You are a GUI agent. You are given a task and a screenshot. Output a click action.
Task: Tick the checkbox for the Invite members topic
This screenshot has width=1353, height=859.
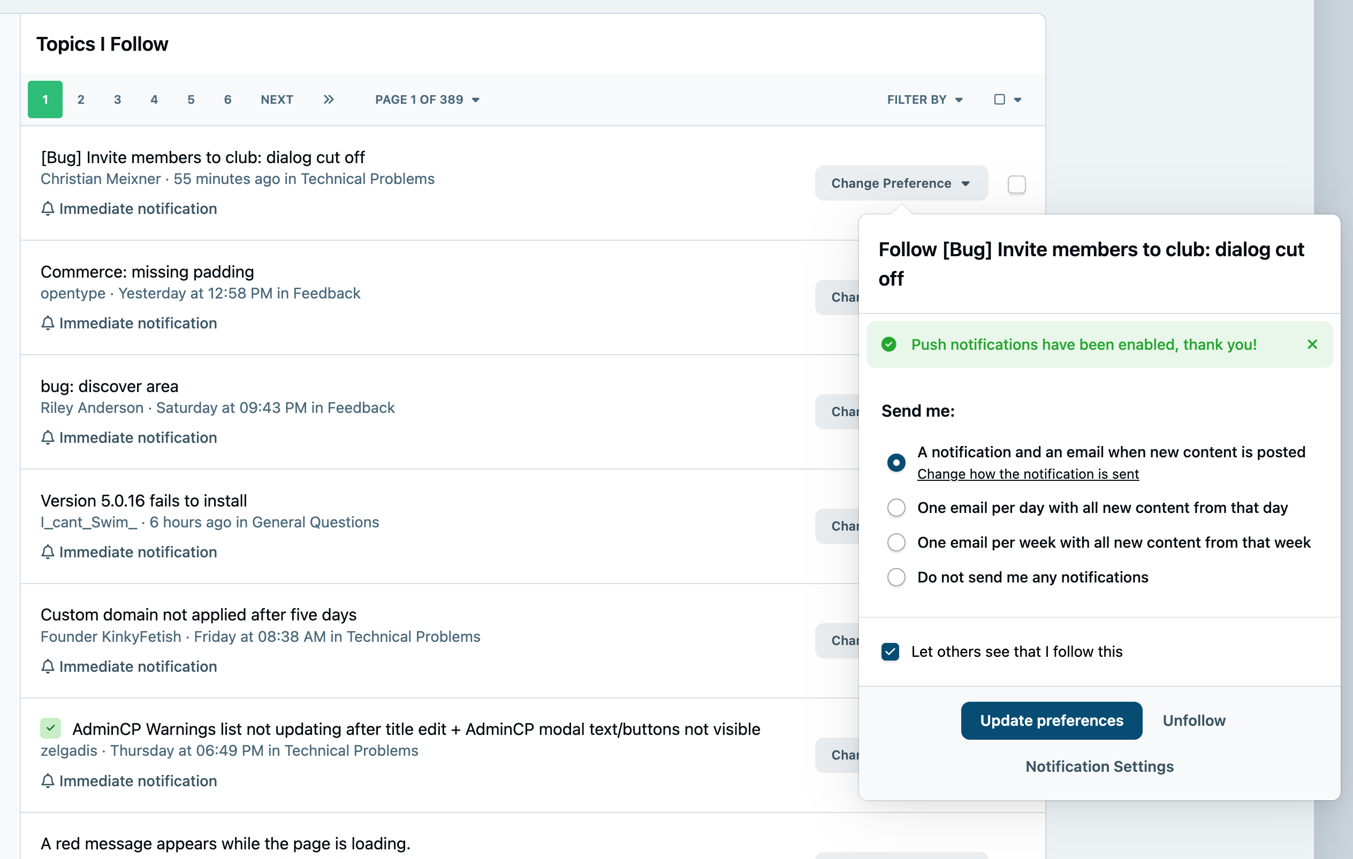pos(1016,184)
